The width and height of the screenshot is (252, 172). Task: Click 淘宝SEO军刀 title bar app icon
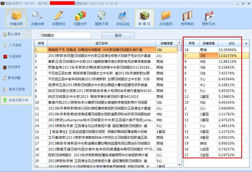[2, 3]
